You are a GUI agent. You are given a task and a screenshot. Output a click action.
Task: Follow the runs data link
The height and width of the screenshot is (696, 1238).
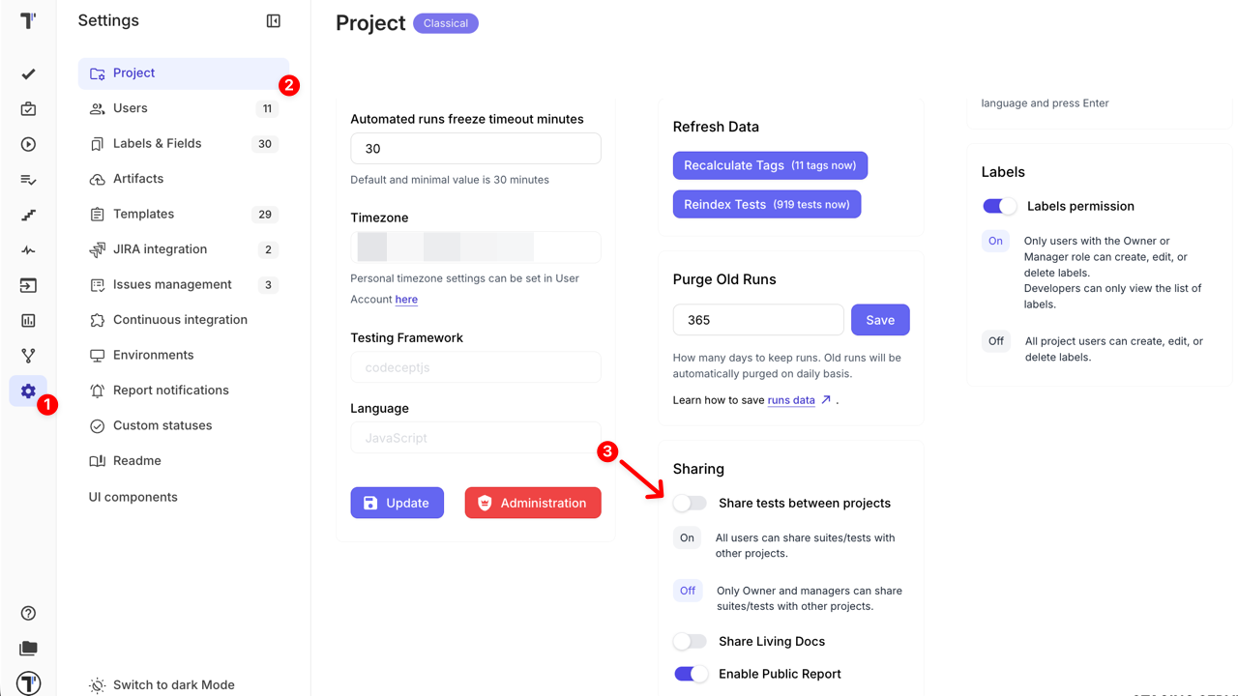[x=791, y=400]
